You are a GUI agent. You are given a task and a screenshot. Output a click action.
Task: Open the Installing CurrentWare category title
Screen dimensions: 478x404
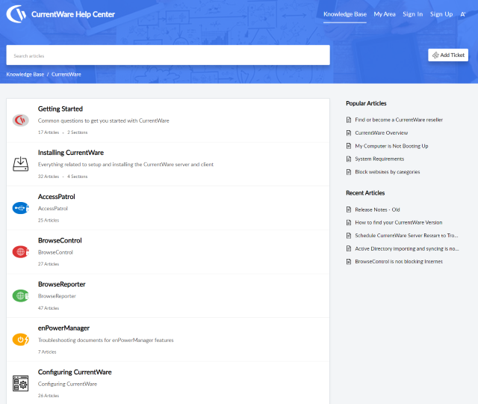tap(71, 153)
